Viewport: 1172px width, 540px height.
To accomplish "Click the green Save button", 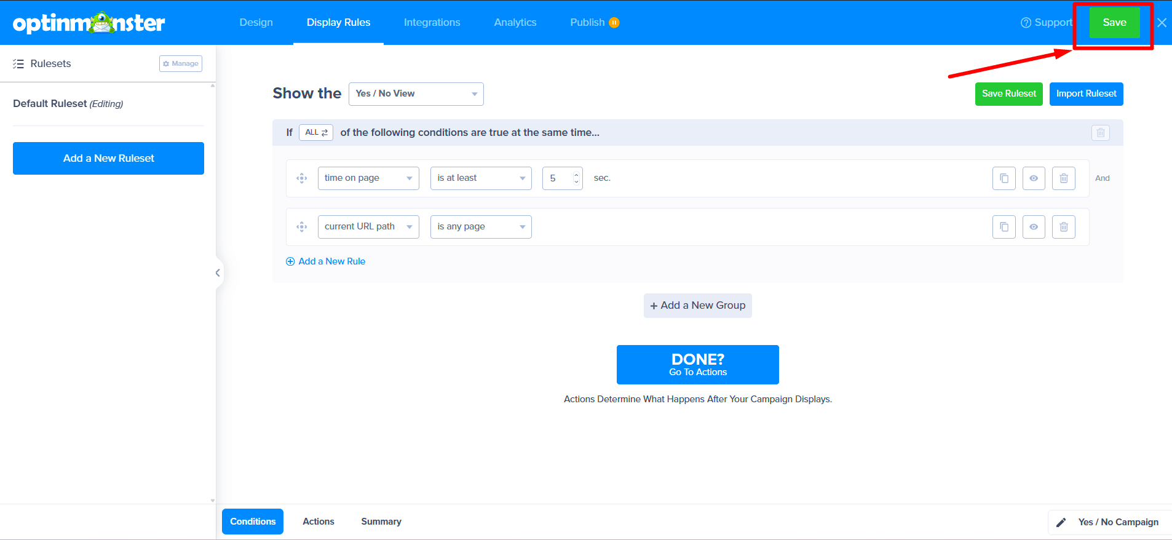I will [1114, 23].
